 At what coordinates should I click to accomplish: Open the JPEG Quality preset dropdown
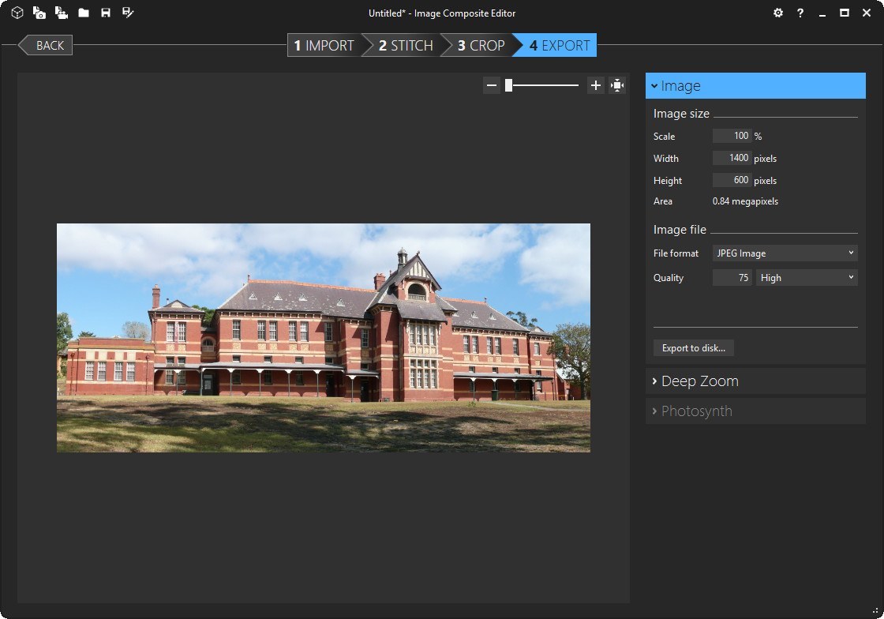click(807, 277)
